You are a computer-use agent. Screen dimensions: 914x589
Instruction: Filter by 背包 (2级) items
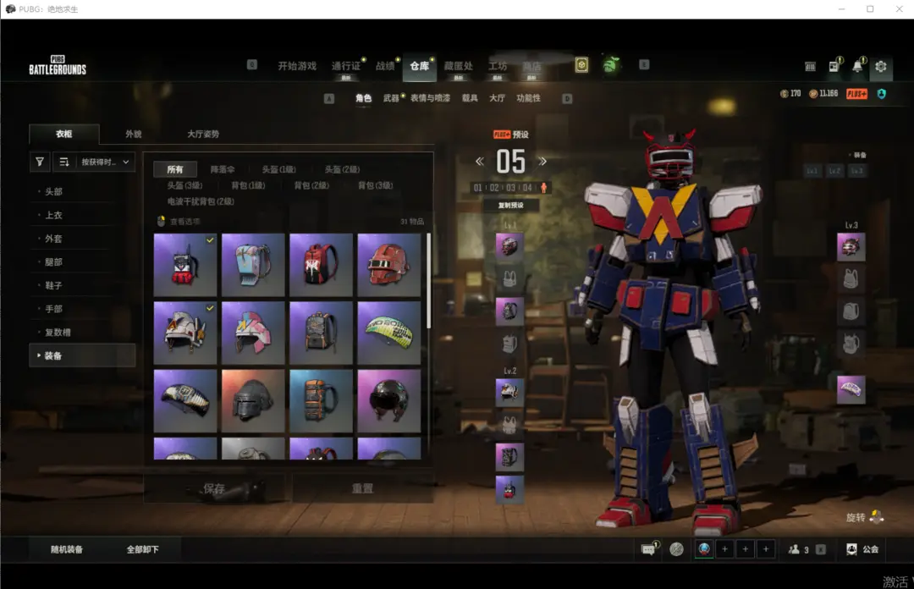pos(311,185)
